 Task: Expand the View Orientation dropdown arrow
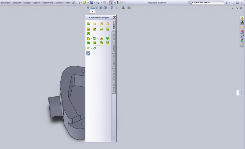coord(108,8)
